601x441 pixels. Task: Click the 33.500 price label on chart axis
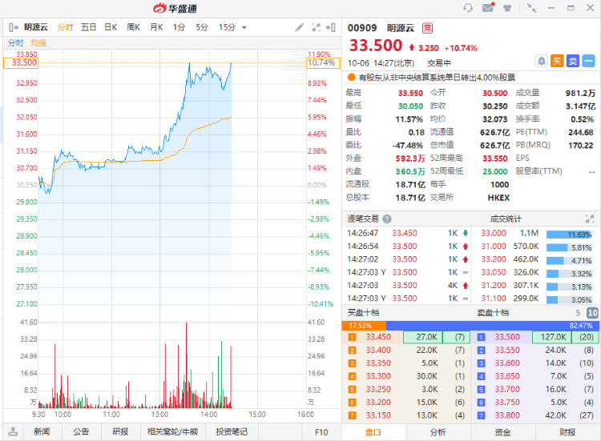pyautogui.click(x=21, y=62)
